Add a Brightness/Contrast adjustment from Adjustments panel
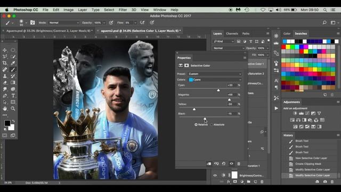This screenshot has height=192, width=341. point(295,113)
